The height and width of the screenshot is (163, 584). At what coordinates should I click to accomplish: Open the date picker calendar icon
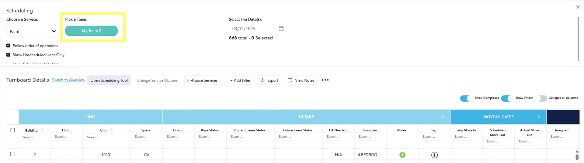tap(281, 28)
